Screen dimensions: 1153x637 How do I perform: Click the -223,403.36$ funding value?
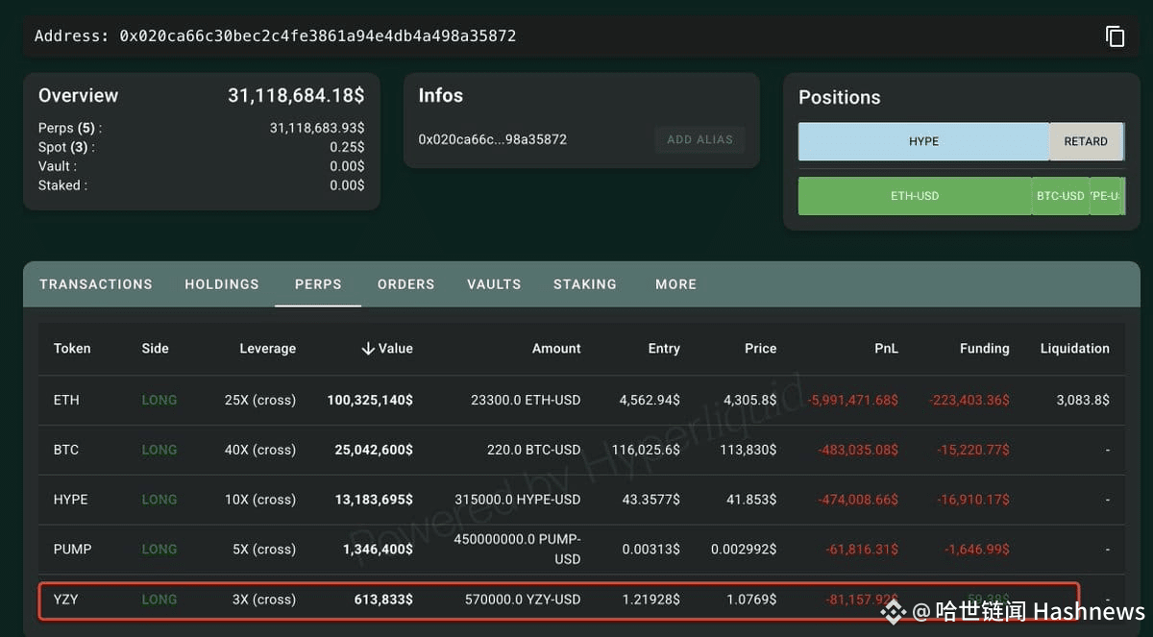tap(969, 400)
